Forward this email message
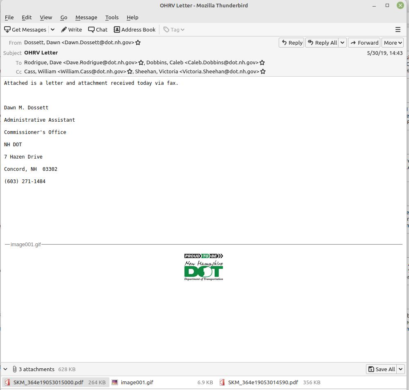The width and height of the screenshot is (409, 390). click(x=364, y=43)
